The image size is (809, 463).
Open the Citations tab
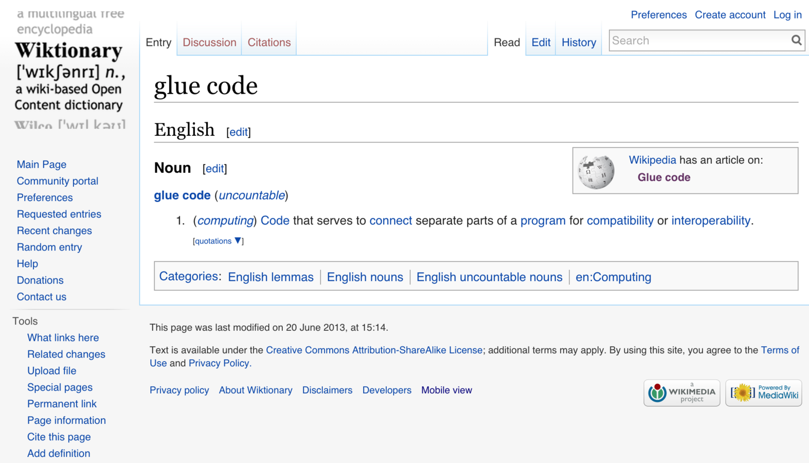269,42
